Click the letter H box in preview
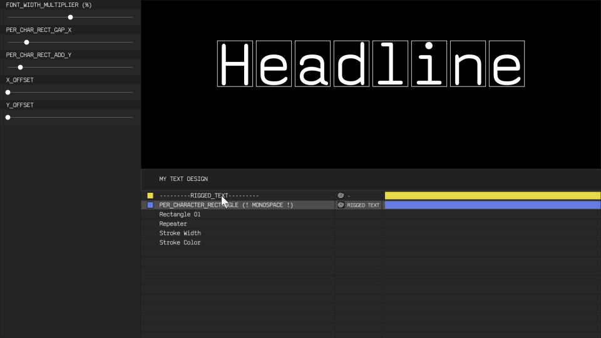601x338 pixels. [x=235, y=64]
